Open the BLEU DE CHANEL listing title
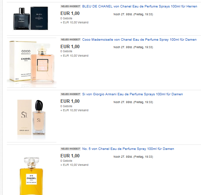201x195 pixels. tap(140, 6)
